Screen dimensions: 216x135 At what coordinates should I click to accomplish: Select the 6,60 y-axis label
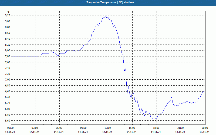(x=8, y=92)
